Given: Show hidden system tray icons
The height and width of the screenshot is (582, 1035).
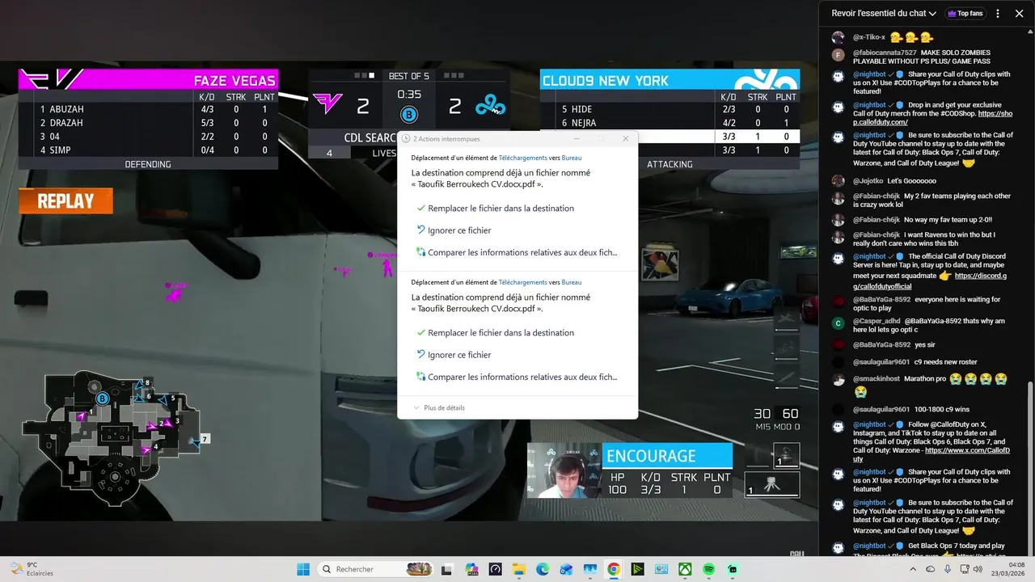Looking at the screenshot, I should tap(913, 569).
